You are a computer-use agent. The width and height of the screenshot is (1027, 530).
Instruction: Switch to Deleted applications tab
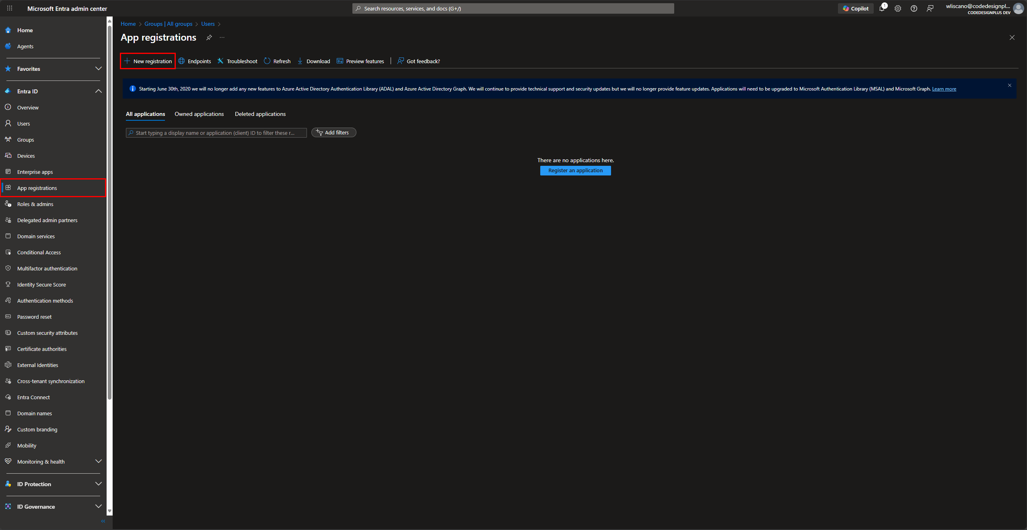pos(260,114)
